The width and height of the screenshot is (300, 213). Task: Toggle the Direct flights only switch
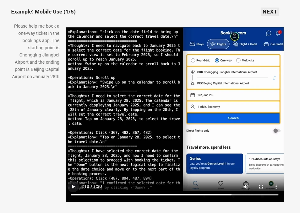277,131
